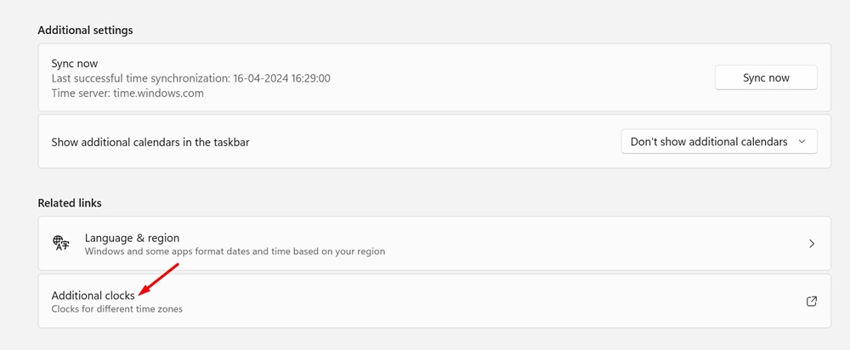Click the Related links section heading

click(70, 203)
